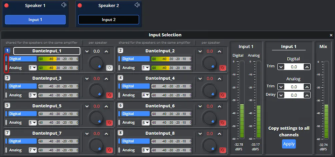
Task: Click the DanteInput_7 channel name
Action: (x=47, y=133)
